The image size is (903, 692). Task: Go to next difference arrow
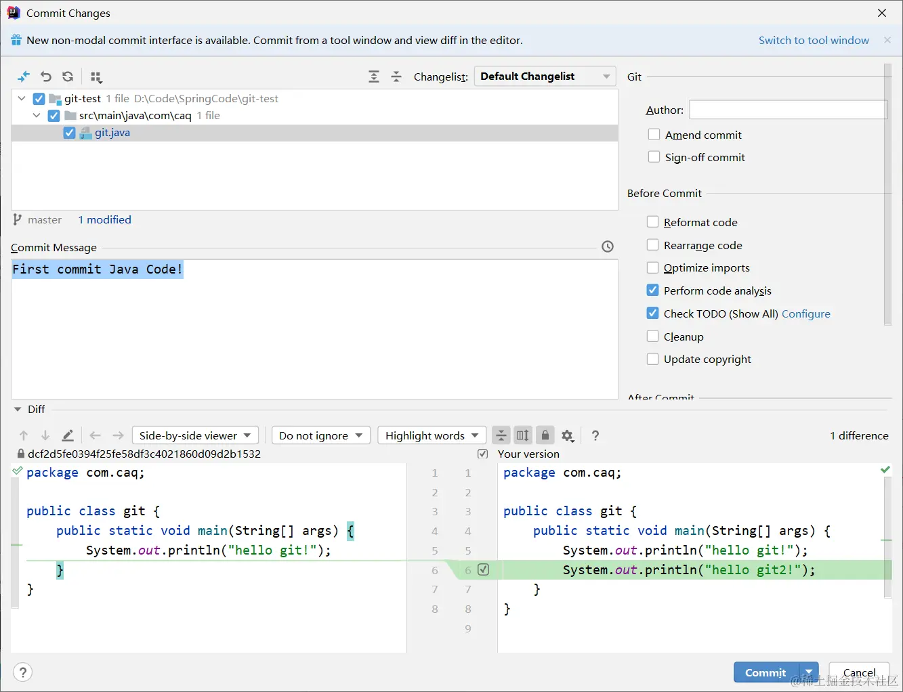pos(45,435)
